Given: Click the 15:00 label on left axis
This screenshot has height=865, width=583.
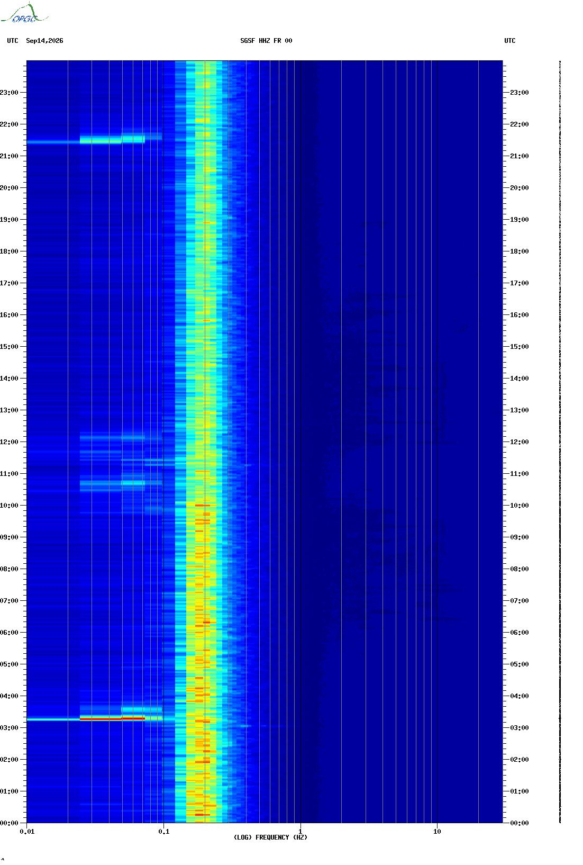Looking at the screenshot, I should point(9,347).
